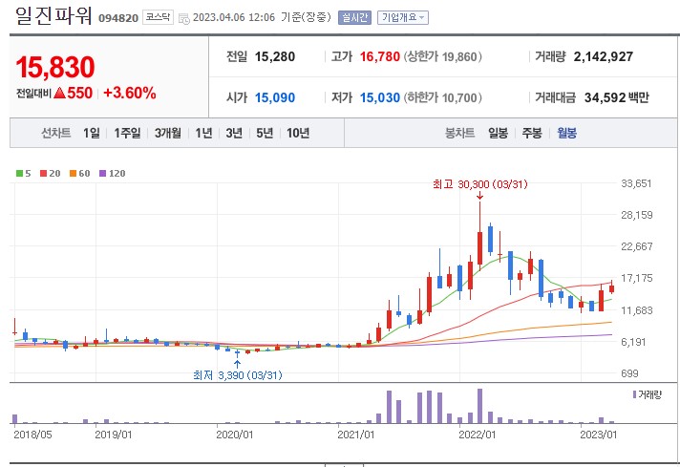The width and height of the screenshot is (680, 467).
Task: Select the 1주일 line chart tab
Action: point(128,133)
